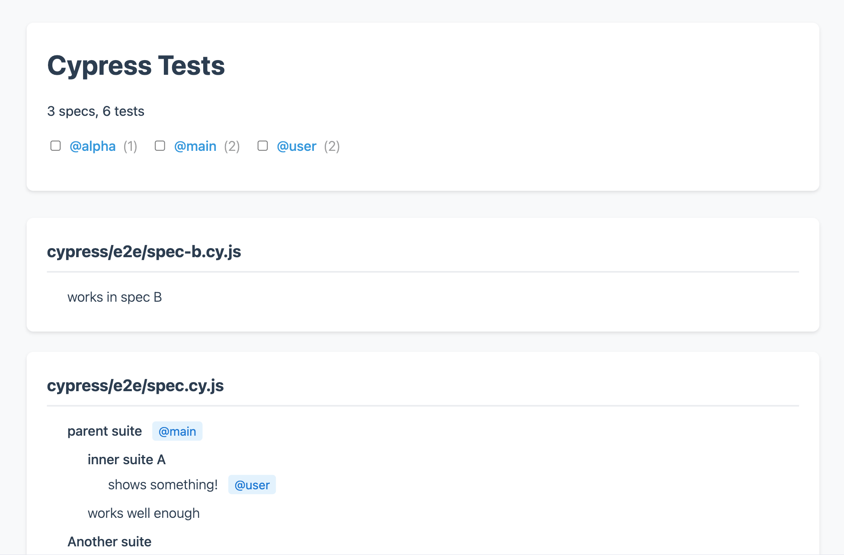Click the 'works in spec B' test

(x=115, y=297)
